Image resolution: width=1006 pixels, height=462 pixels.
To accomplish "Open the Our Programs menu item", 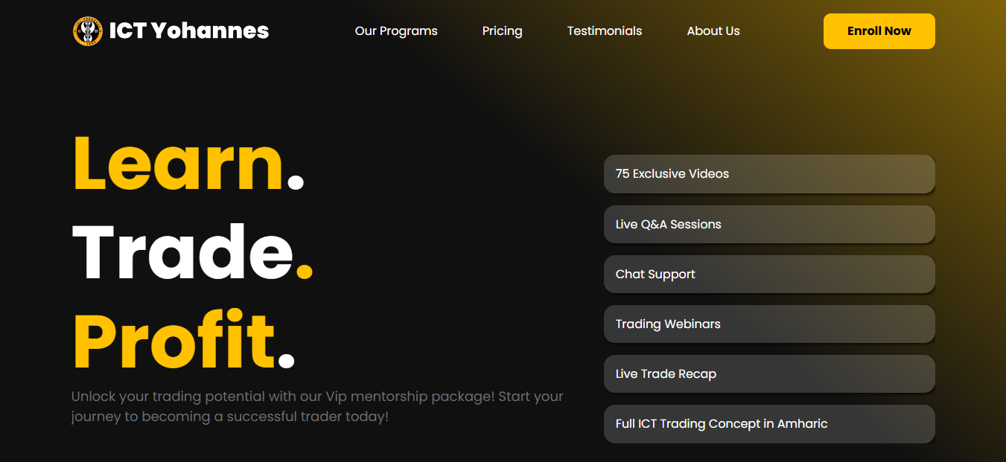I will coord(396,31).
